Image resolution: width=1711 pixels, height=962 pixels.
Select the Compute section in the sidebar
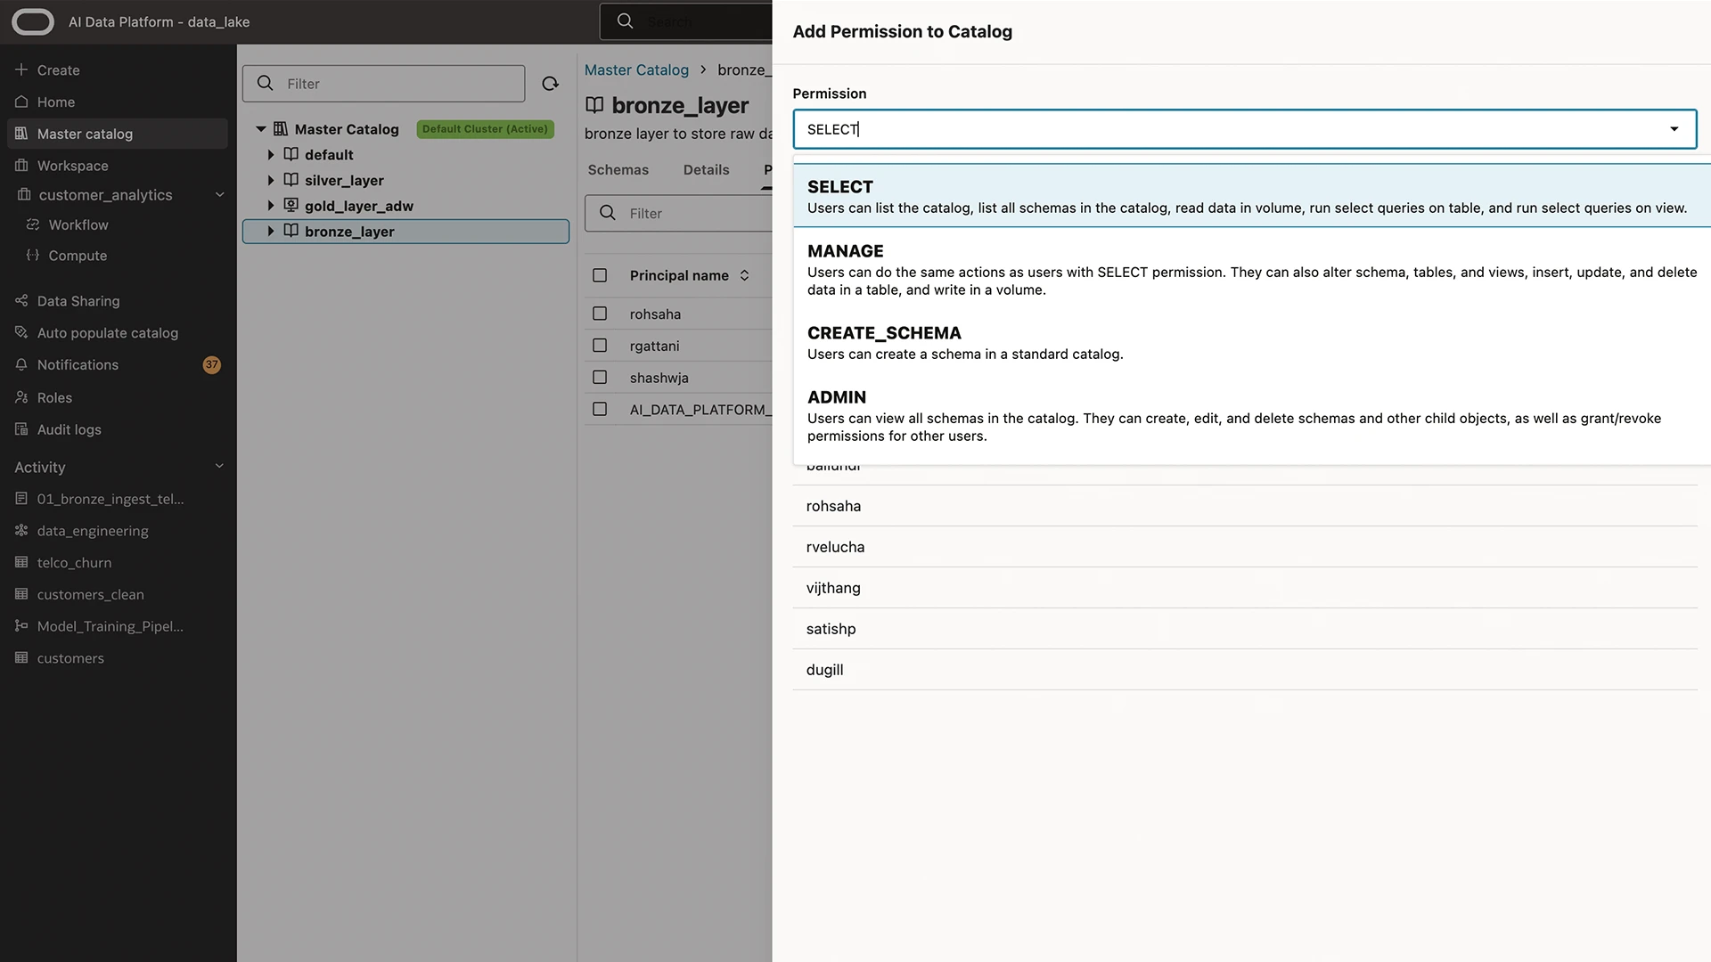76,256
